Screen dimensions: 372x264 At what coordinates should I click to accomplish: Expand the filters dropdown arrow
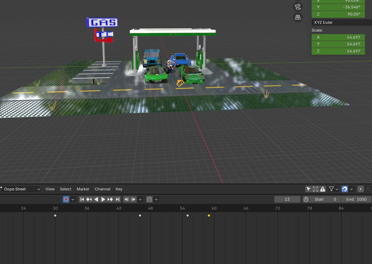[337, 189]
